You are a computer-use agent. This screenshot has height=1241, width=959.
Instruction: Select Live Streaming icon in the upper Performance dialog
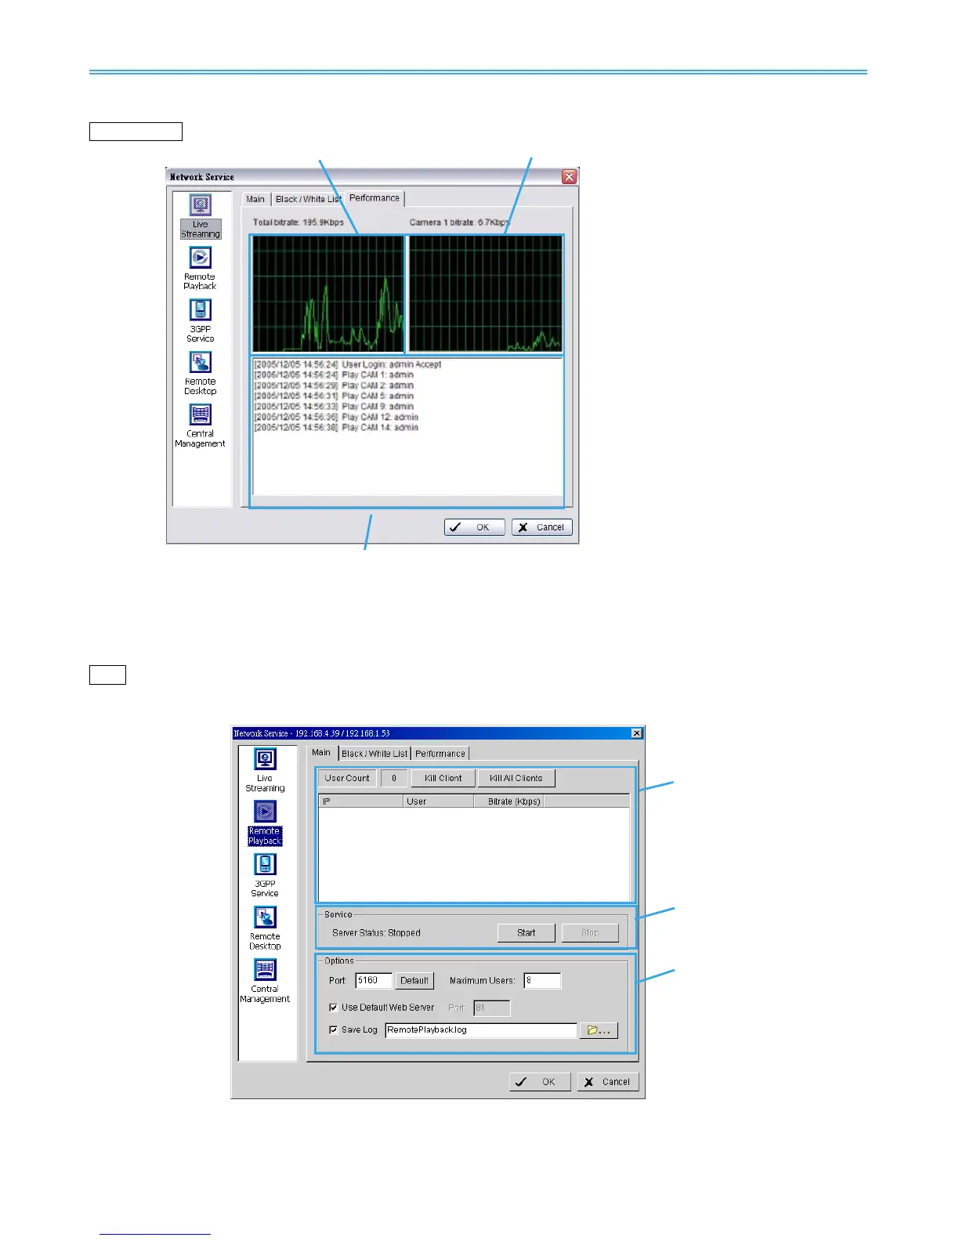tap(201, 216)
